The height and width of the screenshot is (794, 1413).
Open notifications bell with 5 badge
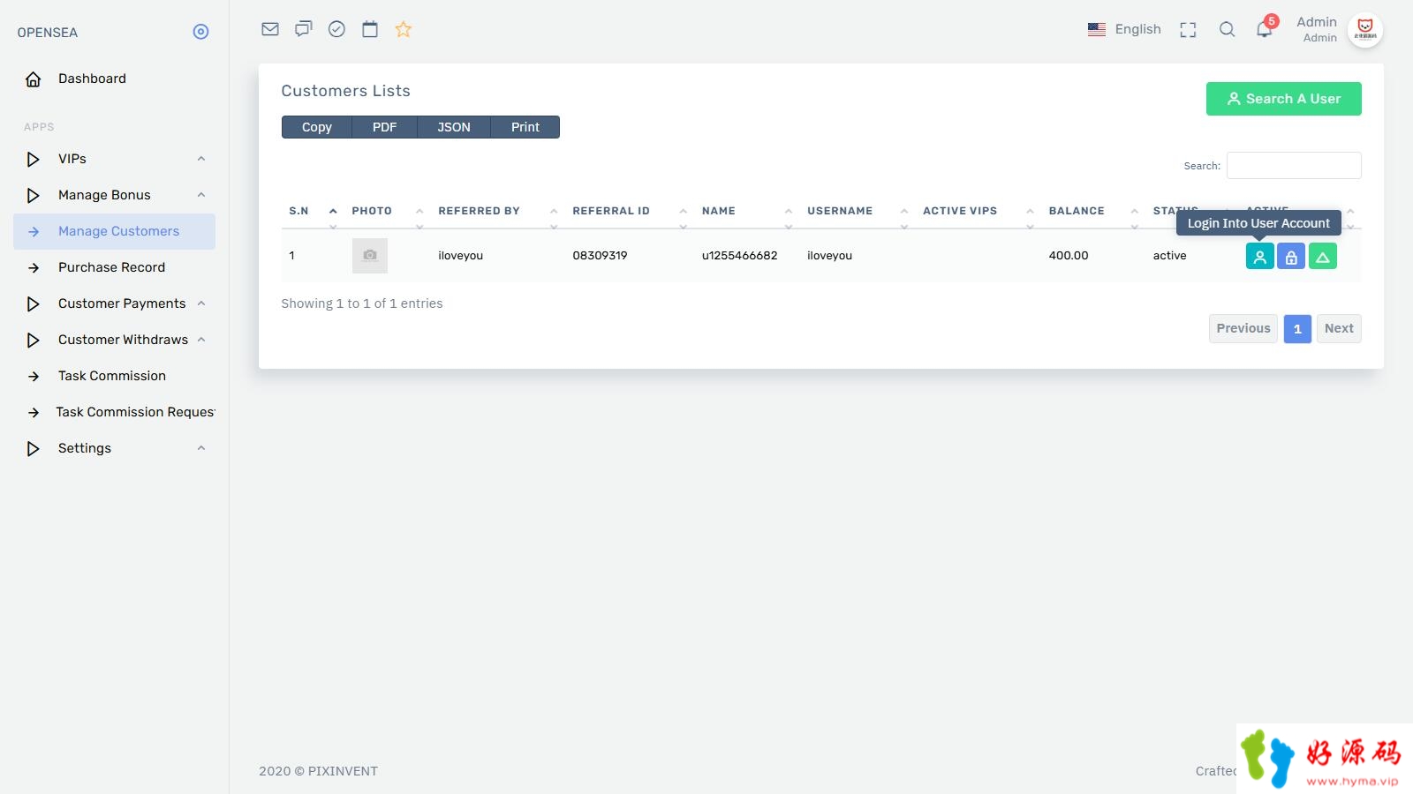pyautogui.click(x=1266, y=28)
